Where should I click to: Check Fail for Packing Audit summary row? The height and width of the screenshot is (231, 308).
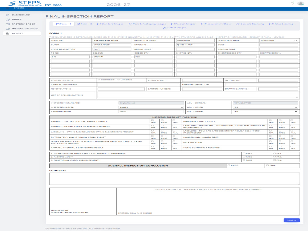tap(275, 157)
